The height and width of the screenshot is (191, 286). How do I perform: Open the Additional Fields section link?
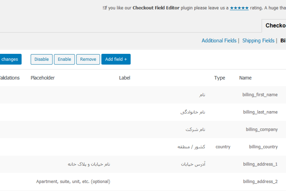point(219,40)
